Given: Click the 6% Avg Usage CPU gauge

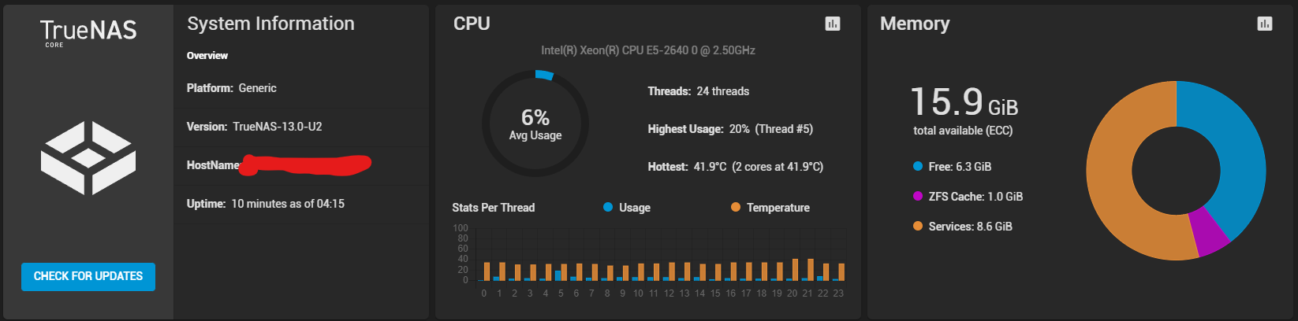Looking at the screenshot, I should [x=535, y=124].
